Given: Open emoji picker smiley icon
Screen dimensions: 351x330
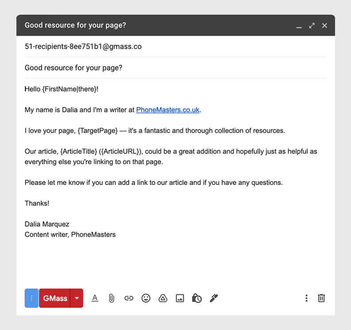Looking at the screenshot, I should click(146, 298).
